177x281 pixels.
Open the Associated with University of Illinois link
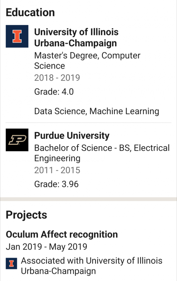[x=92, y=266]
